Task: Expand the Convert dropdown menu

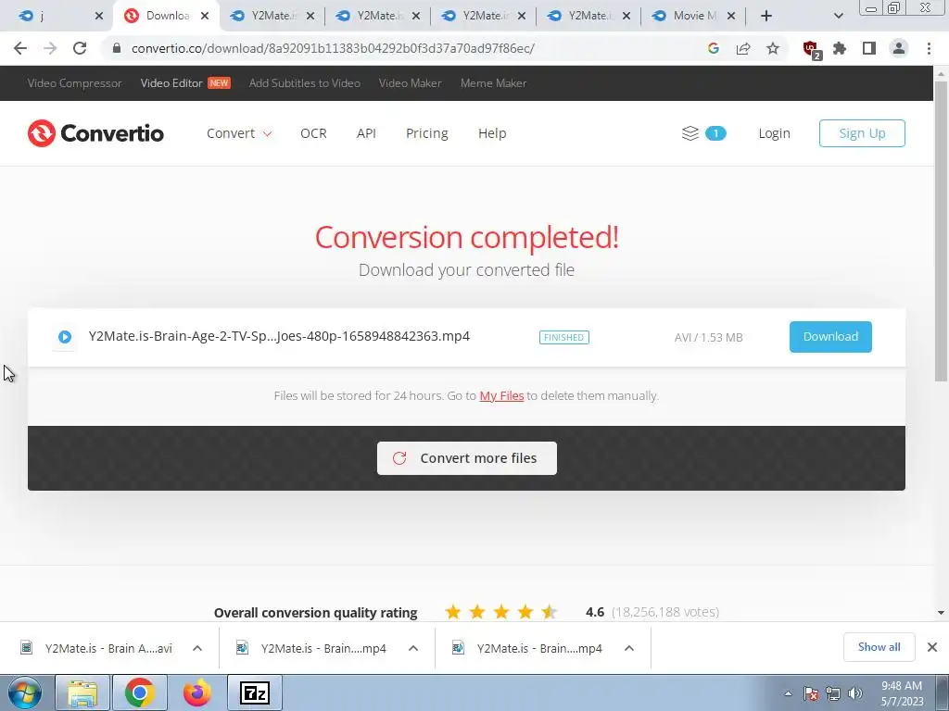Action: [239, 133]
